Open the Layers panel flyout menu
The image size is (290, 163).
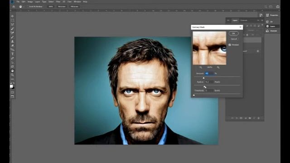coord(262,20)
